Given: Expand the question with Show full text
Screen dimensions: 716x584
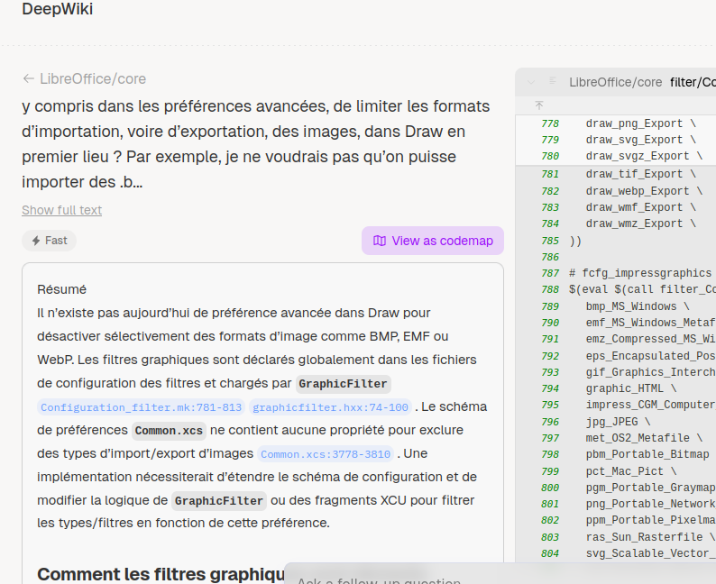Looking at the screenshot, I should coord(61,210).
